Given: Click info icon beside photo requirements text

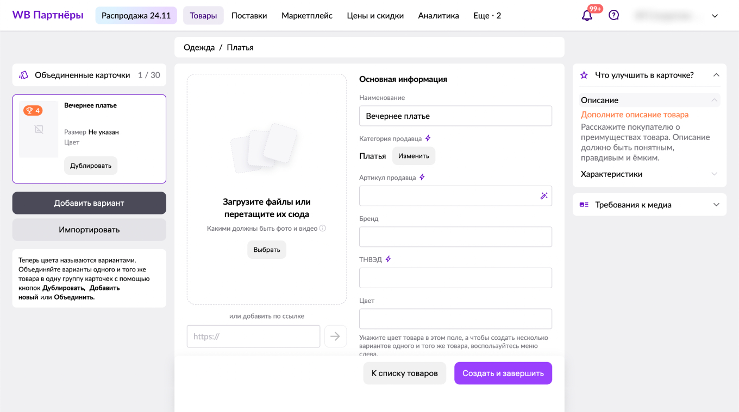Looking at the screenshot, I should point(323,229).
